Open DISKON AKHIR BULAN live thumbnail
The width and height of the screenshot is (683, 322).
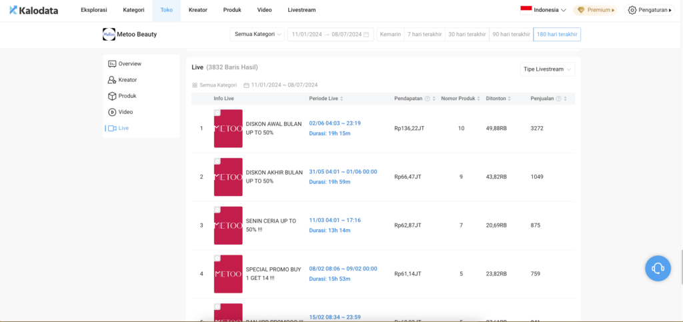click(228, 177)
